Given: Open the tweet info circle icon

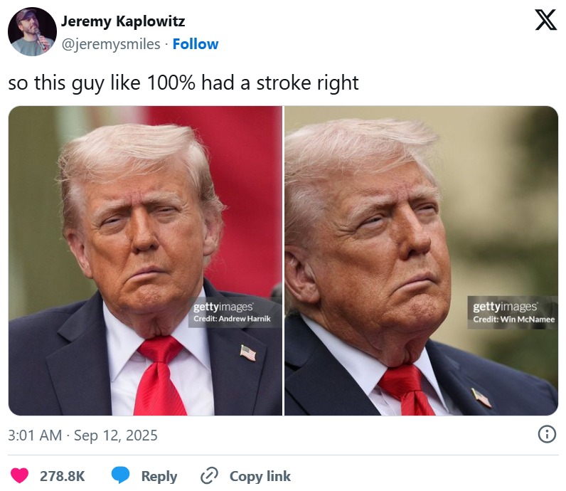Looking at the screenshot, I should click(547, 434).
